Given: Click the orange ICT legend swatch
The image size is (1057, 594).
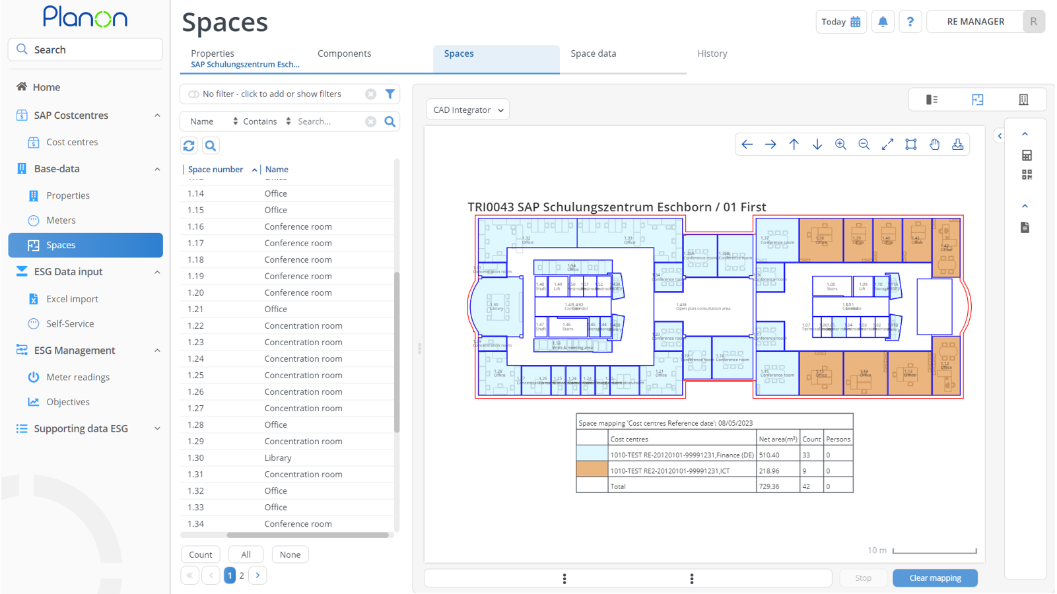Looking at the screenshot, I should [x=592, y=469].
